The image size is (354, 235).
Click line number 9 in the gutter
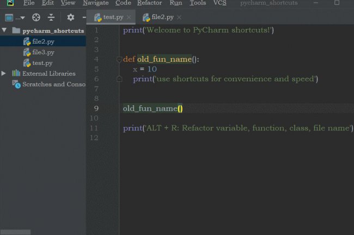[96, 109]
